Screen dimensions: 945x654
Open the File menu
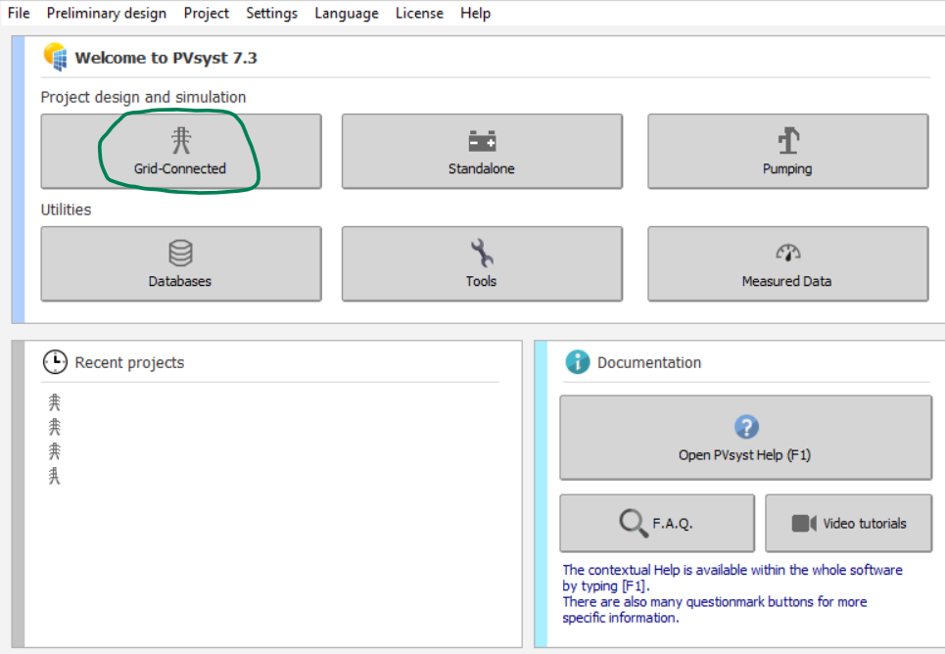pyautogui.click(x=19, y=13)
